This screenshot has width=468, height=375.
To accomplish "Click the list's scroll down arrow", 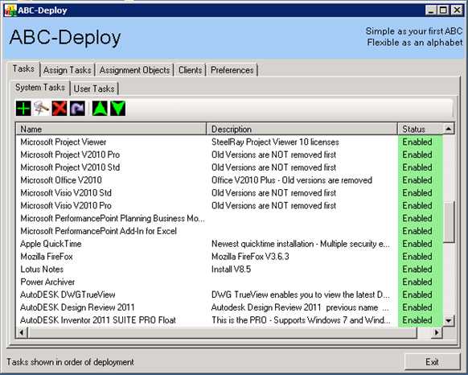I will 449,321.
